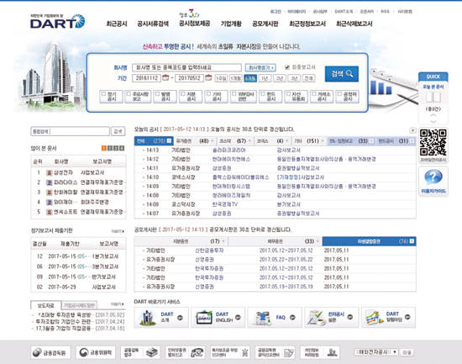
Task: Open the rightmost DART shortcut tile
Action: pyautogui.click(x=389, y=318)
